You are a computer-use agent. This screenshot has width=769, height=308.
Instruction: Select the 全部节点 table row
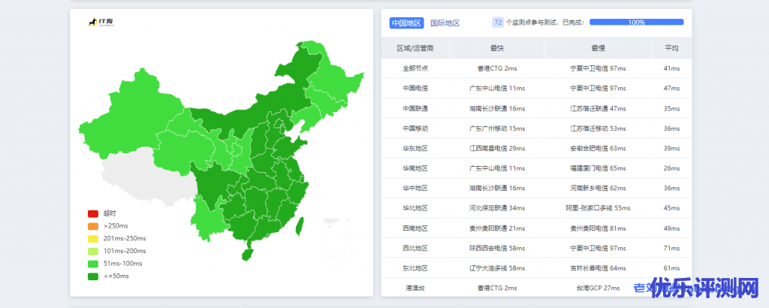415,68
